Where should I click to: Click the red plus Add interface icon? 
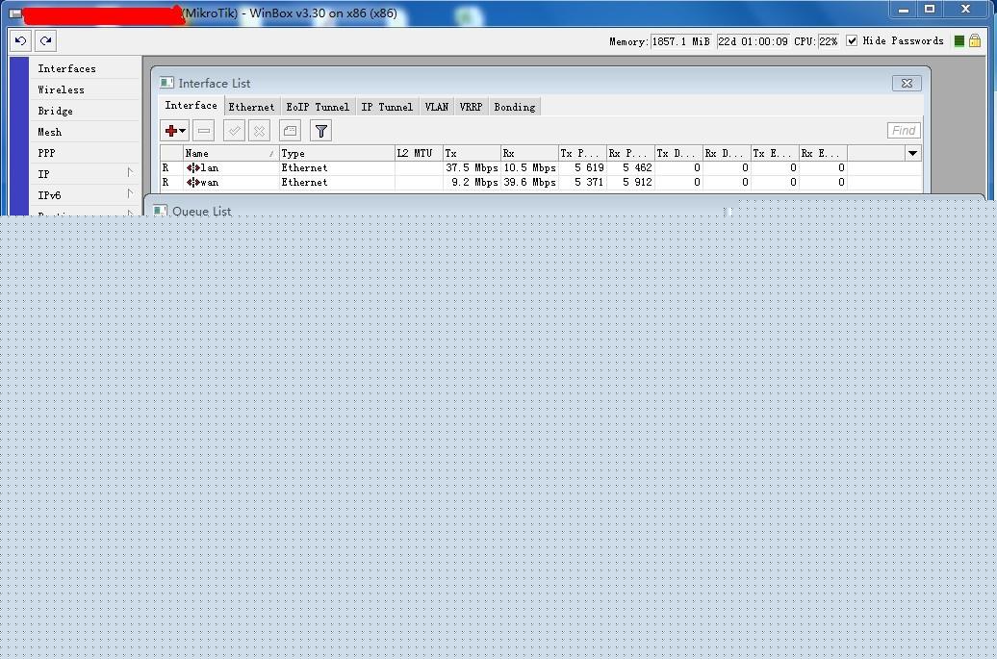tap(170, 131)
